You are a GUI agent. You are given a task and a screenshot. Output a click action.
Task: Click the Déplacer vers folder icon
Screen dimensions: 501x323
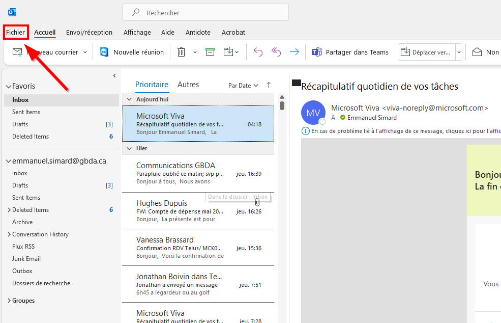405,52
